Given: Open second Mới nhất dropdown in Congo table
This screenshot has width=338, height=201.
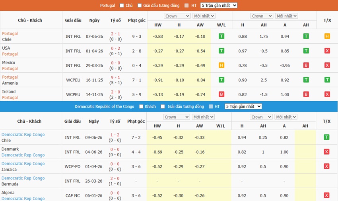Looking at the screenshot, I should point(286,117).
